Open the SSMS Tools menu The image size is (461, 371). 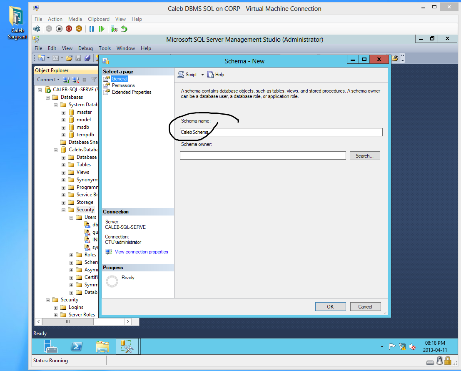point(105,48)
